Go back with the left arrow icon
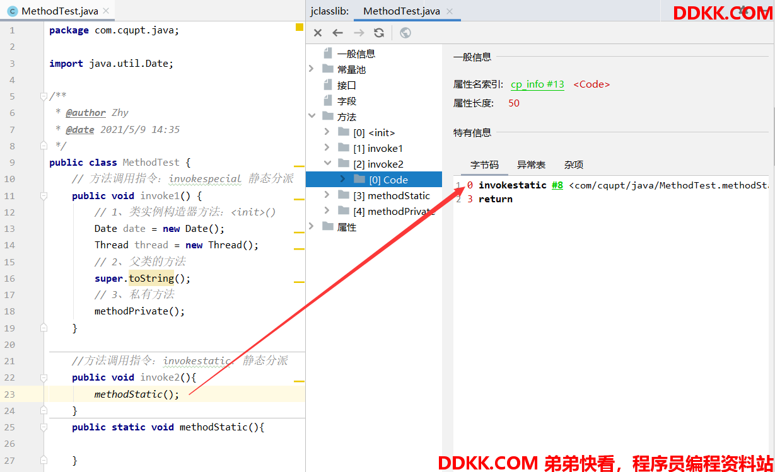The height and width of the screenshot is (472, 775). (x=338, y=33)
